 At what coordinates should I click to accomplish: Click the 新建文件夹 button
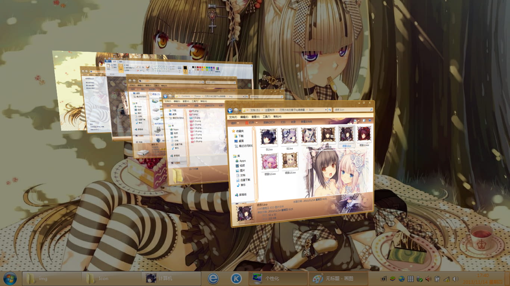click(307, 121)
